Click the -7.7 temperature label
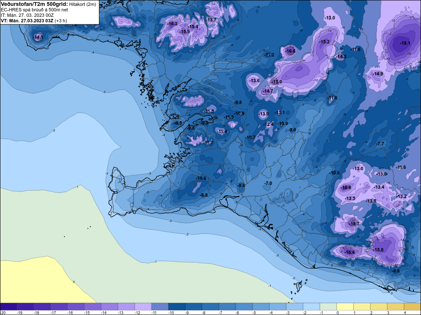This screenshot has width=421, height=315. tap(380, 144)
